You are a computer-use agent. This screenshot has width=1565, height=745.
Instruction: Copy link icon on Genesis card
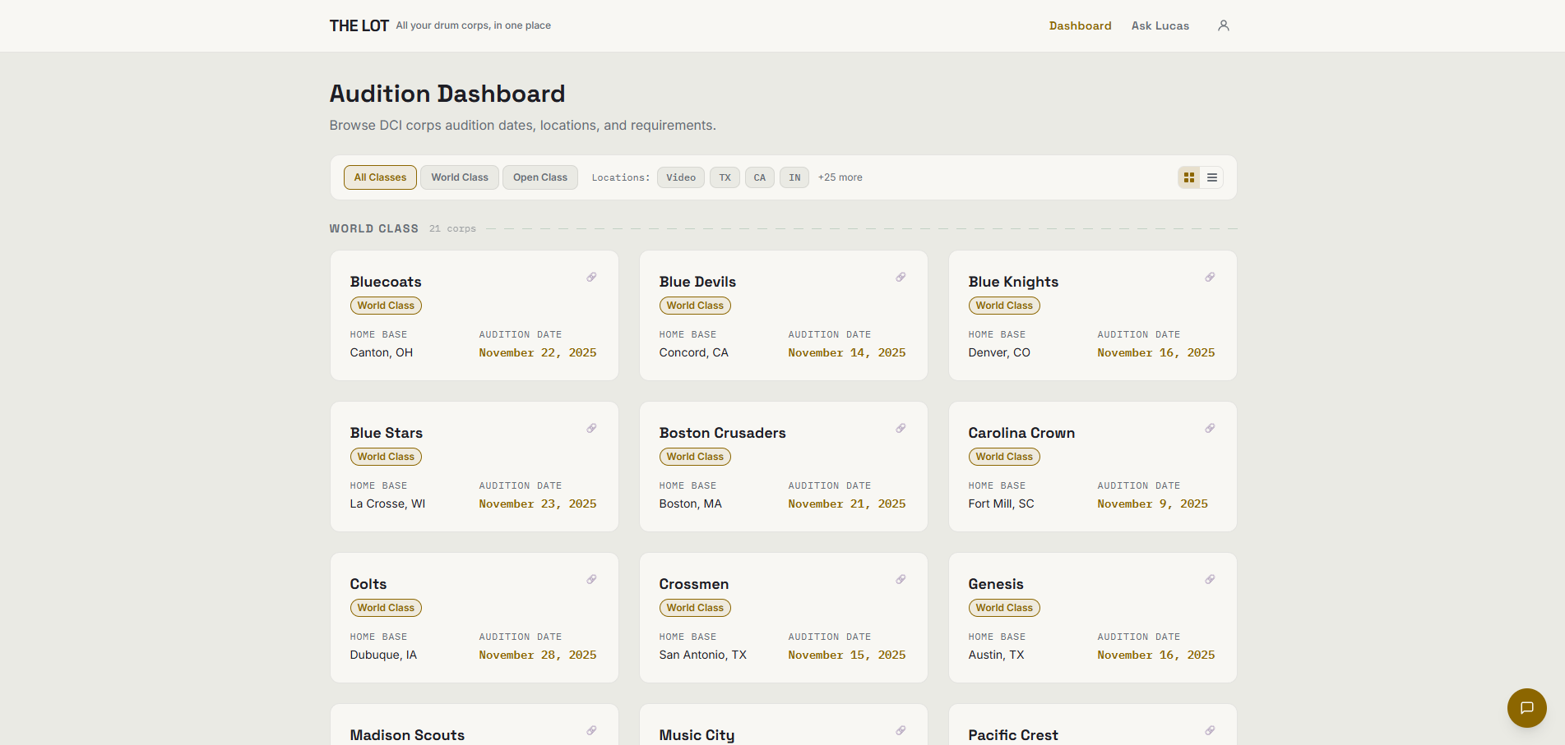click(x=1210, y=580)
